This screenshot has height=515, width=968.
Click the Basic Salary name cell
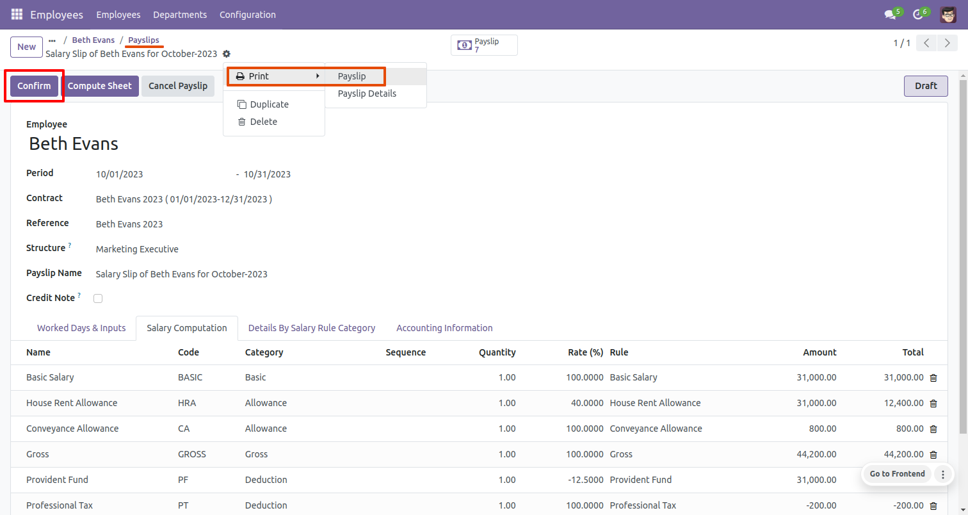[x=50, y=377]
